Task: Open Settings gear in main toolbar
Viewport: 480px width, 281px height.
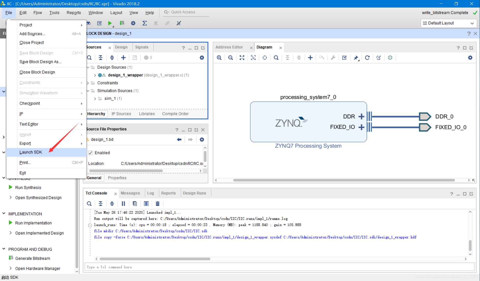Action: tap(133, 23)
